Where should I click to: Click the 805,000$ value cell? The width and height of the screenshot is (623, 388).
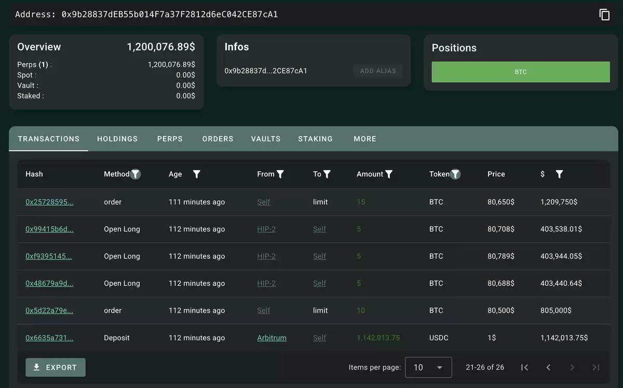[x=556, y=310]
